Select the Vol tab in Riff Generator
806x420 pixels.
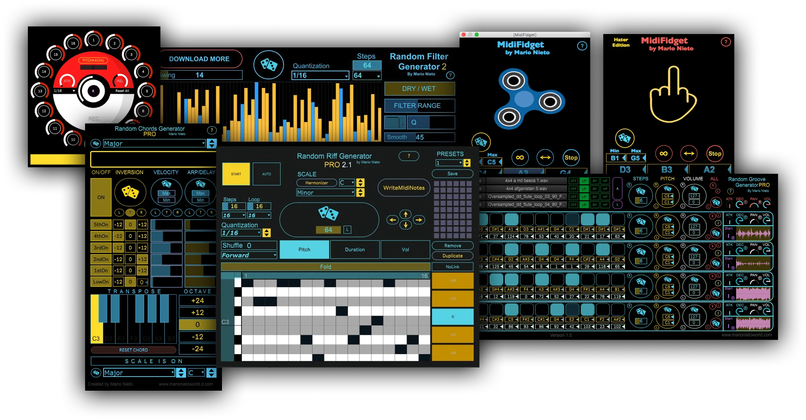pyautogui.click(x=405, y=249)
